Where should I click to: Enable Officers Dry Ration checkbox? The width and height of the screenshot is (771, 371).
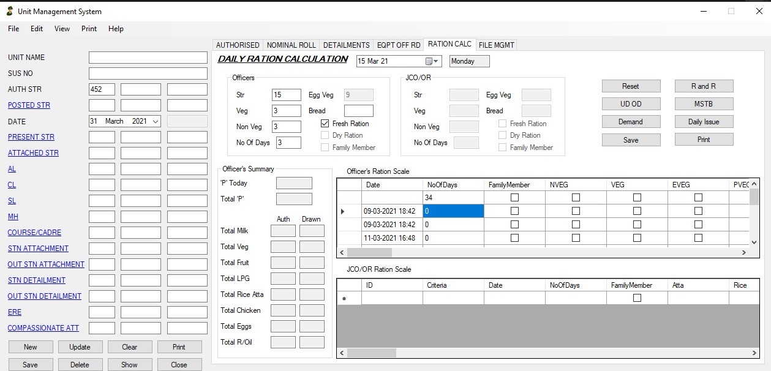(325, 135)
